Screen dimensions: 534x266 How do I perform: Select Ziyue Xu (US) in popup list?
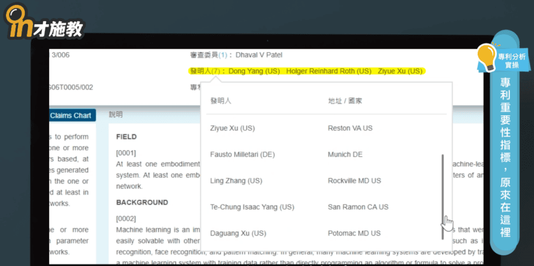pos(232,128)
